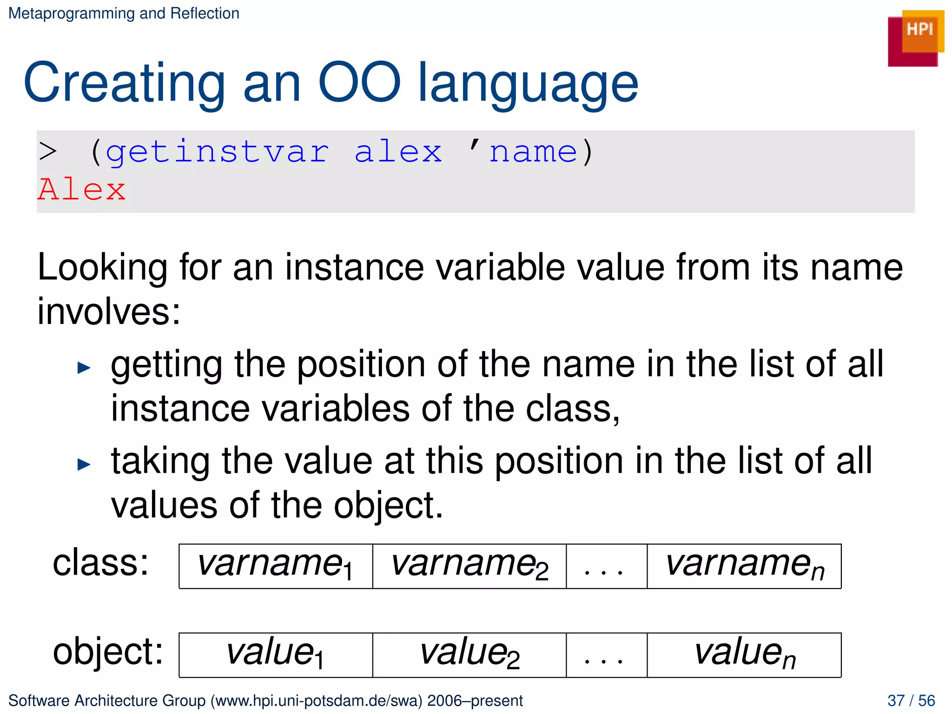Click the HPI logo
Screen dimensions: 952x714
(x=915, y=38)
